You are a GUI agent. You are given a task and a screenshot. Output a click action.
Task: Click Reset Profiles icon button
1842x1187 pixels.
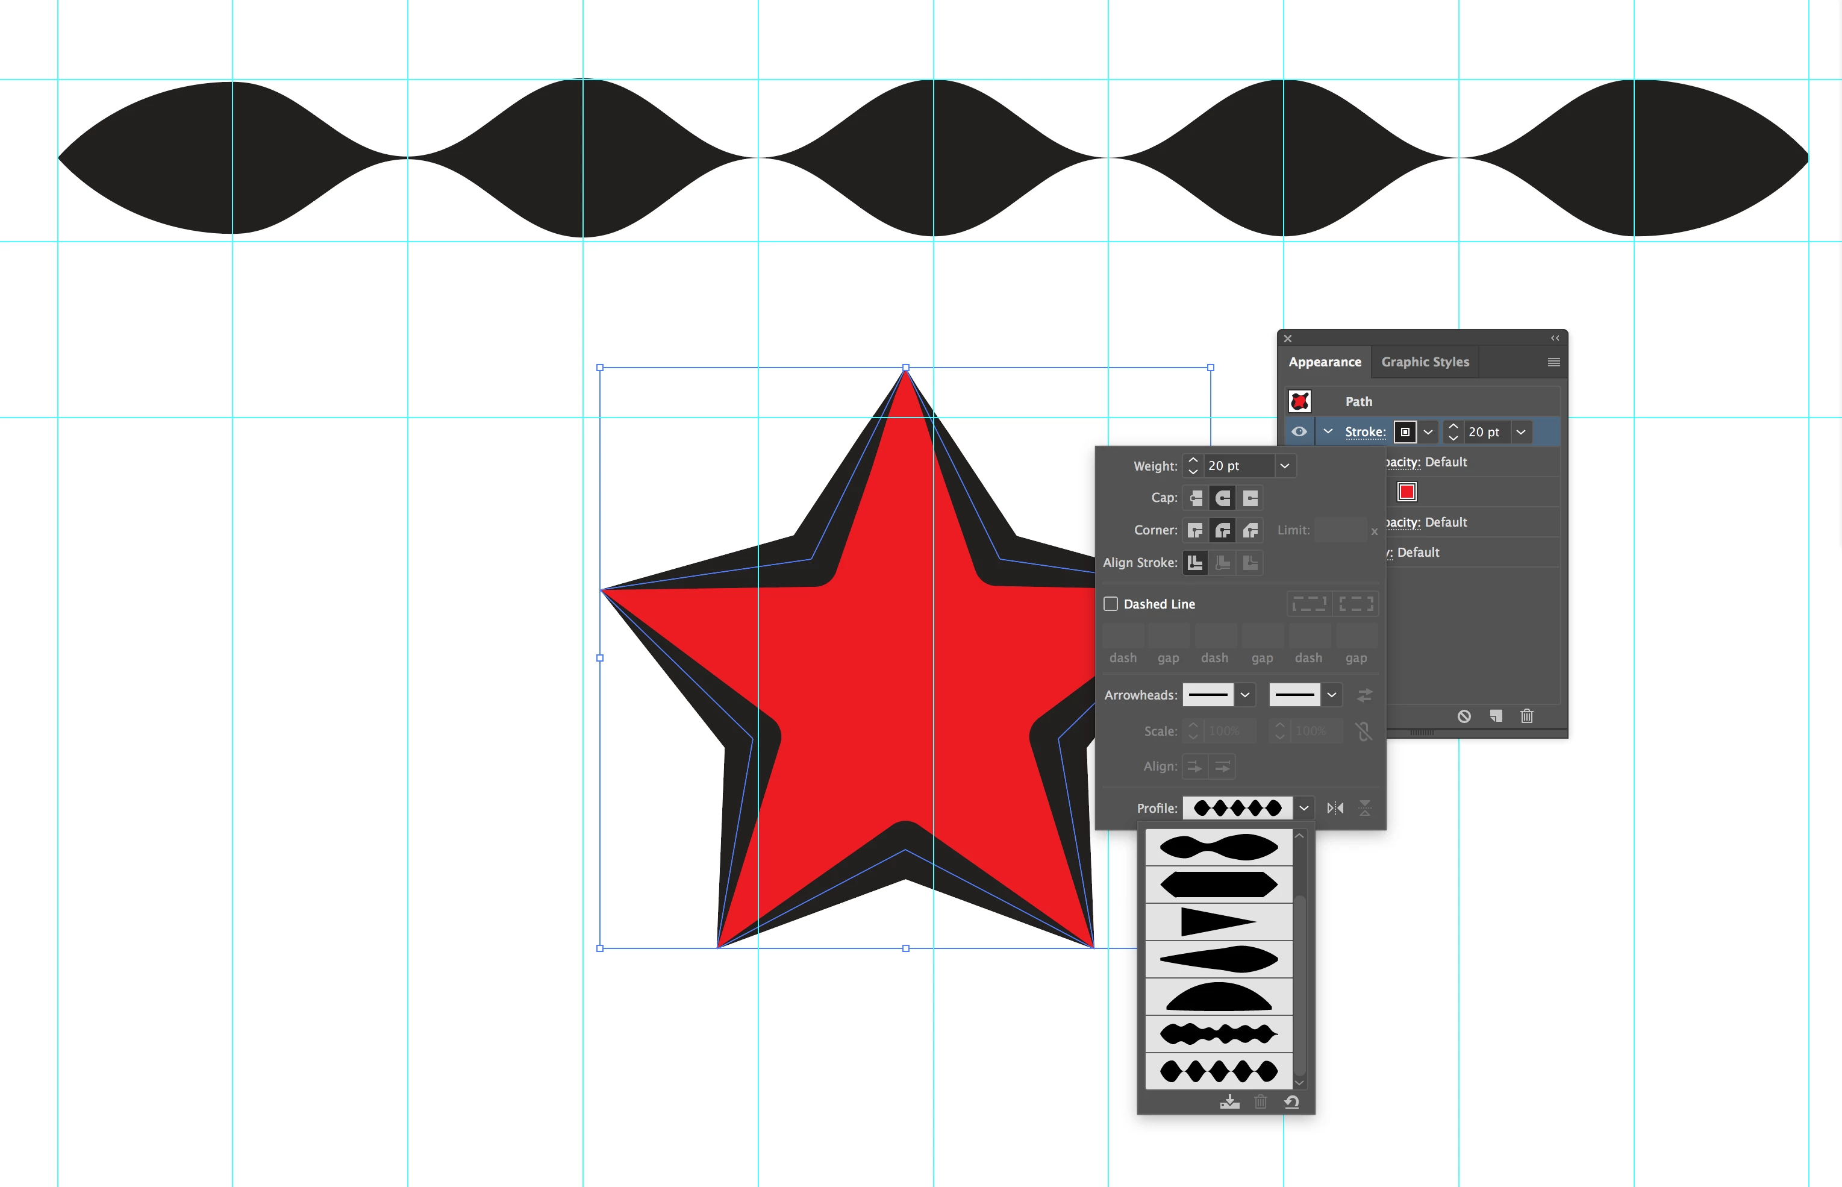click(1292, 1102)
